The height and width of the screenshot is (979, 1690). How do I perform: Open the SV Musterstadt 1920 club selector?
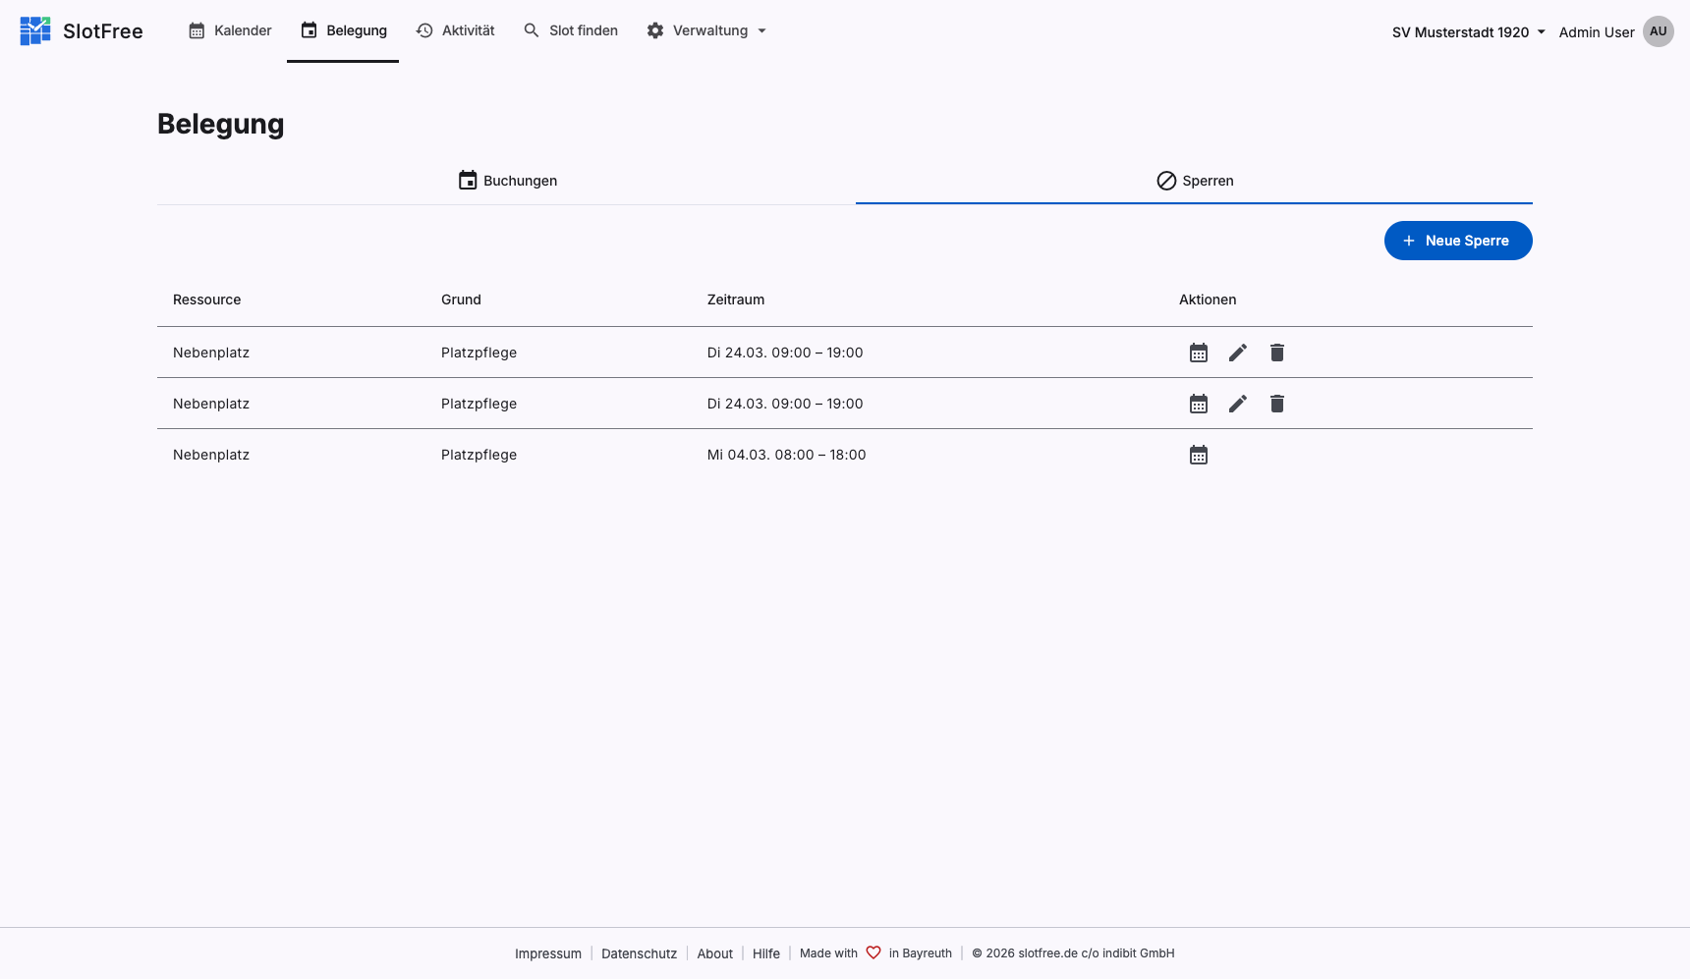click(1468, 32)
